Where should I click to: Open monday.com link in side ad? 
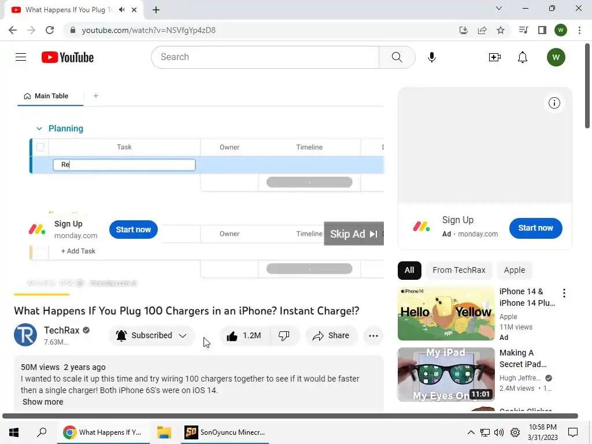tap(478, 234)
